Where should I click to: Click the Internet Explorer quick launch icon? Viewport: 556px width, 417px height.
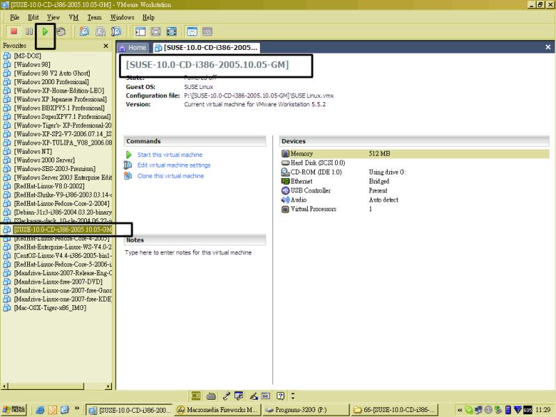(40, 410)
